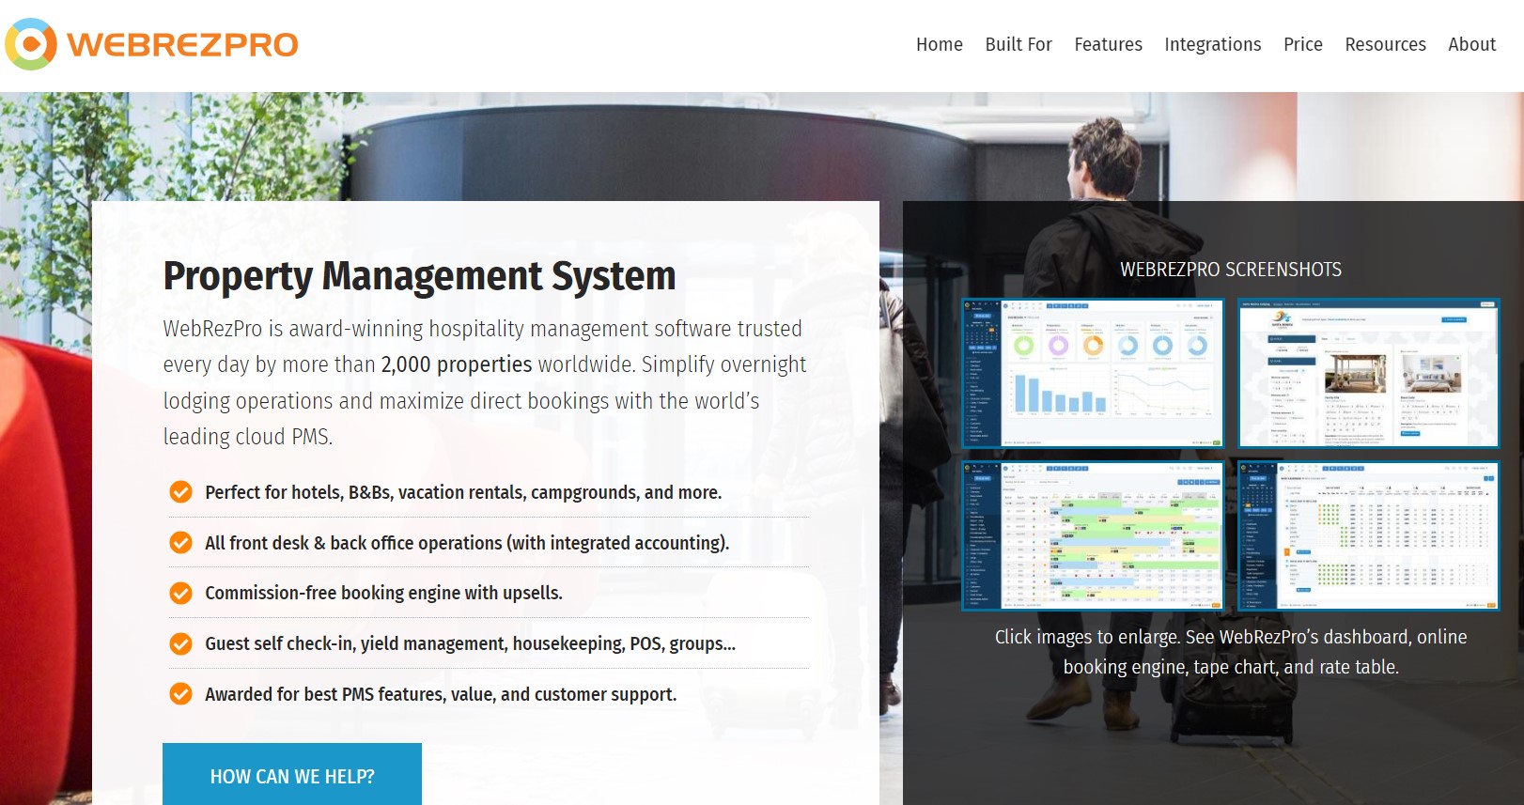Click the checkmark icon beside 'Perfect for hotels'
This screenshot has width=1524, height=805.
180,492
